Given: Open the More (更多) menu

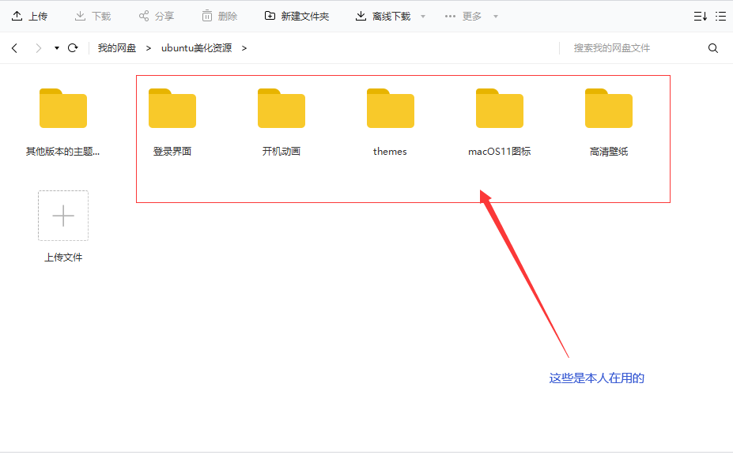Looking at the screenshot, I should (x=463, y=17).
